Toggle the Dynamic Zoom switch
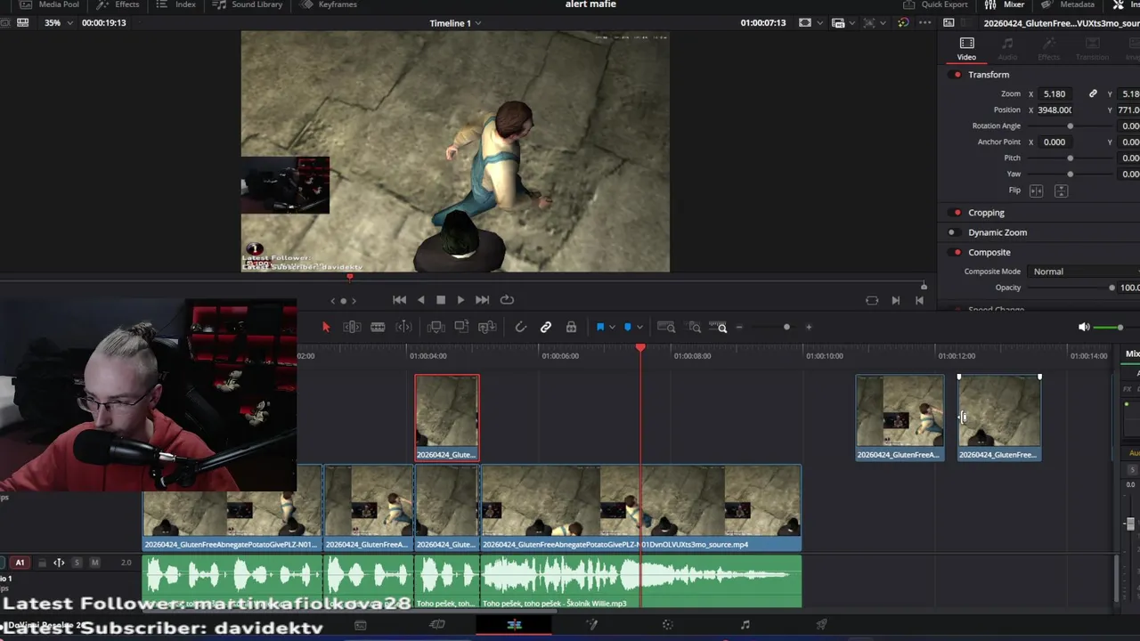 [x=952, y=232]
